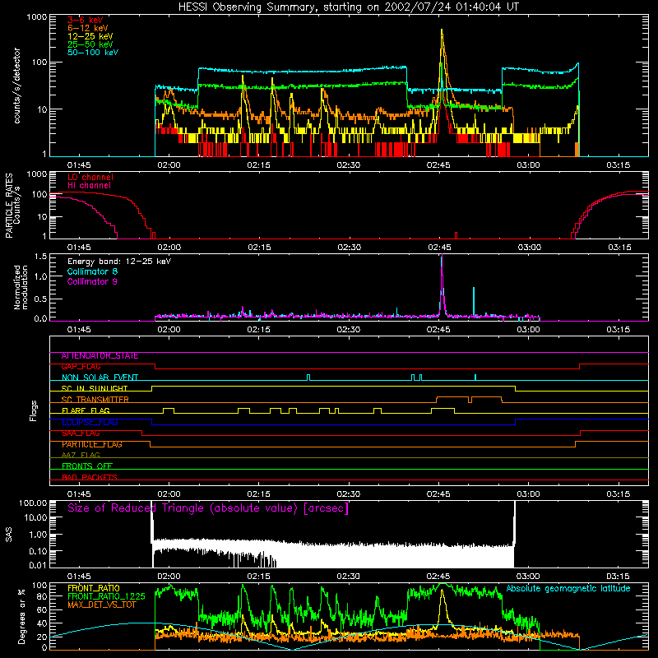Image resolution: width=658 pixels, height=658 pixels.
Task: Click the HESSI Observing Summary plot title
Action: [348, 7]
